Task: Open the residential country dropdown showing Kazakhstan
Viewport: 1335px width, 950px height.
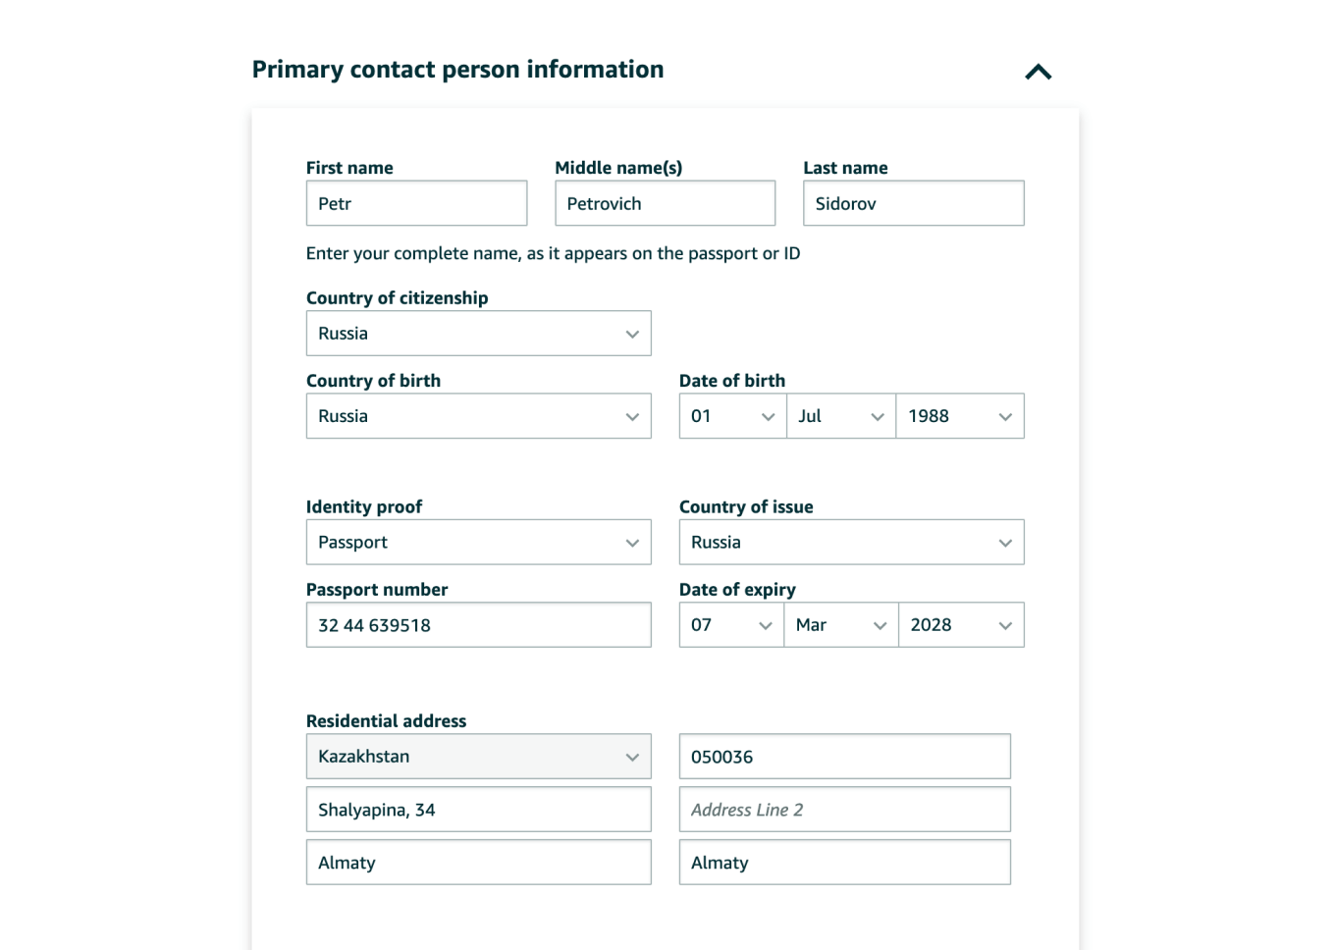Action: (x=478, y=757)
